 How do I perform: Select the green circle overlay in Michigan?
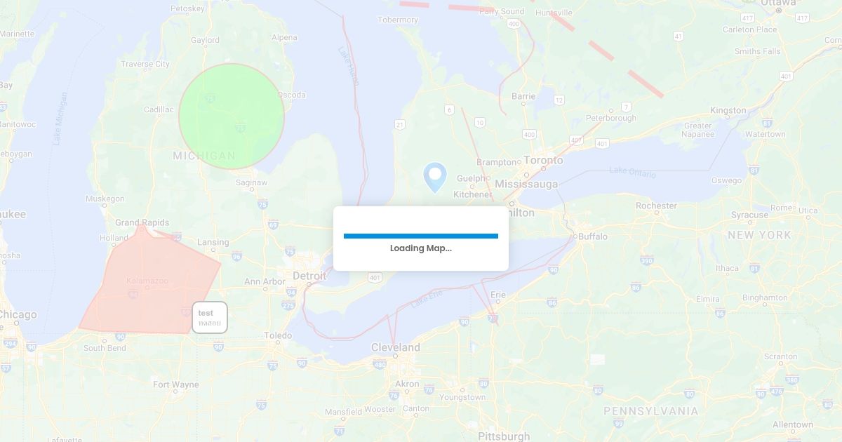tap(232, 116)
